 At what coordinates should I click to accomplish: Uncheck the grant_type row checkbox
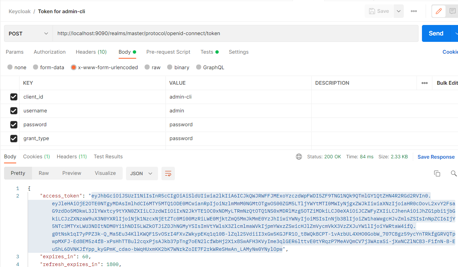pyautogui.click(x=13, y=138)
